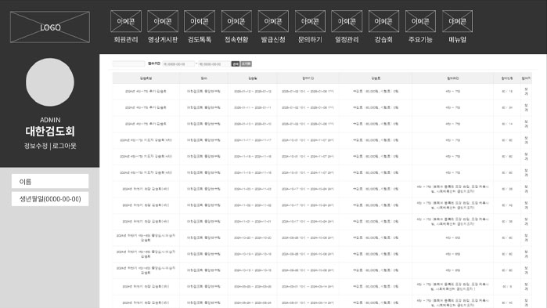The height and width of the screenshot is (308, 547).
Task: Click the round admin profile picture
Action: tap(50, 82)
